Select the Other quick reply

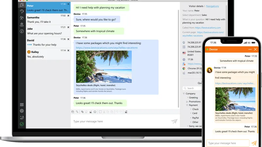(x=195, y=122)
